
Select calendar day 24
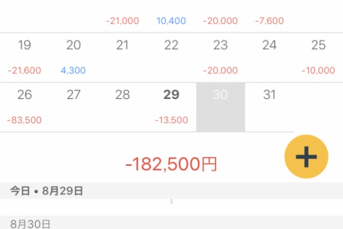pyautogui.click(x=269, y=57)
